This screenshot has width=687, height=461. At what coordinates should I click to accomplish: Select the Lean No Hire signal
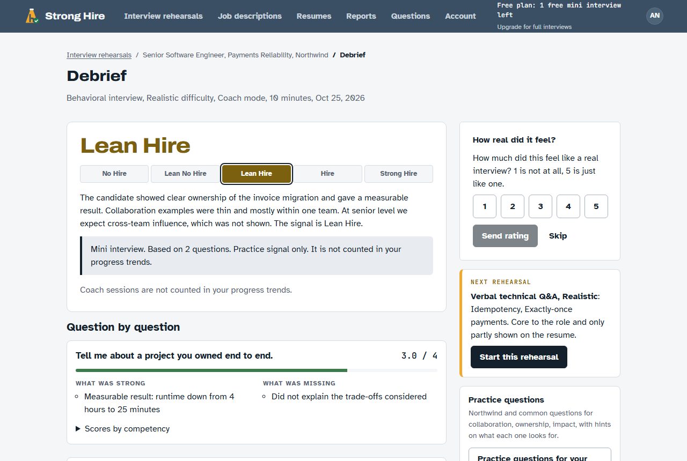[x=185, y=174]
